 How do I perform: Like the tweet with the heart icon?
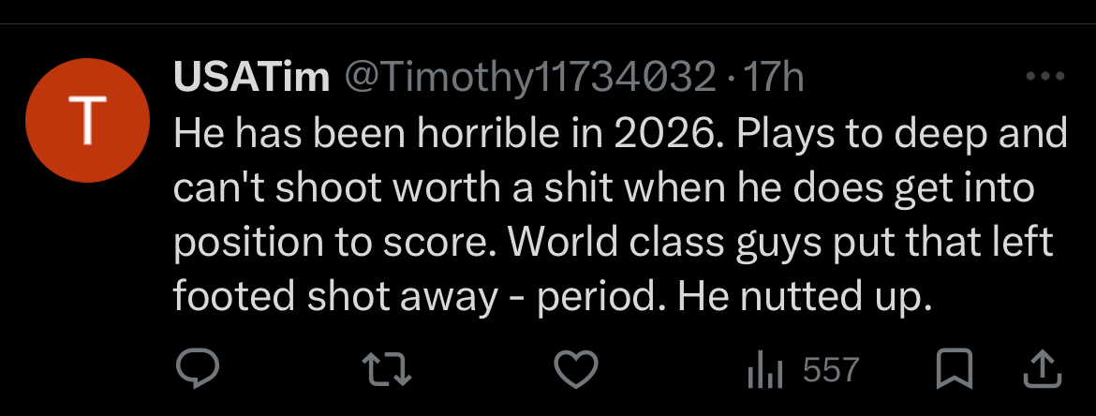point(577,369)
